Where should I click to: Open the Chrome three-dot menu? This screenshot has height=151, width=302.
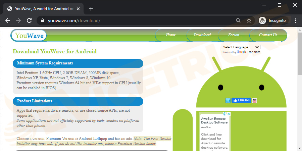click(295, 20)
